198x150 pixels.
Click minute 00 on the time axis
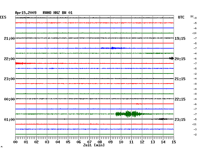(16, 142)
